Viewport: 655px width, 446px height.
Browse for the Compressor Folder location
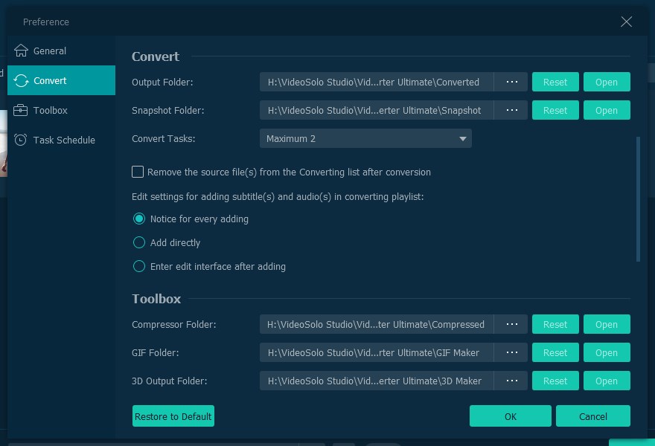[511, 324]
